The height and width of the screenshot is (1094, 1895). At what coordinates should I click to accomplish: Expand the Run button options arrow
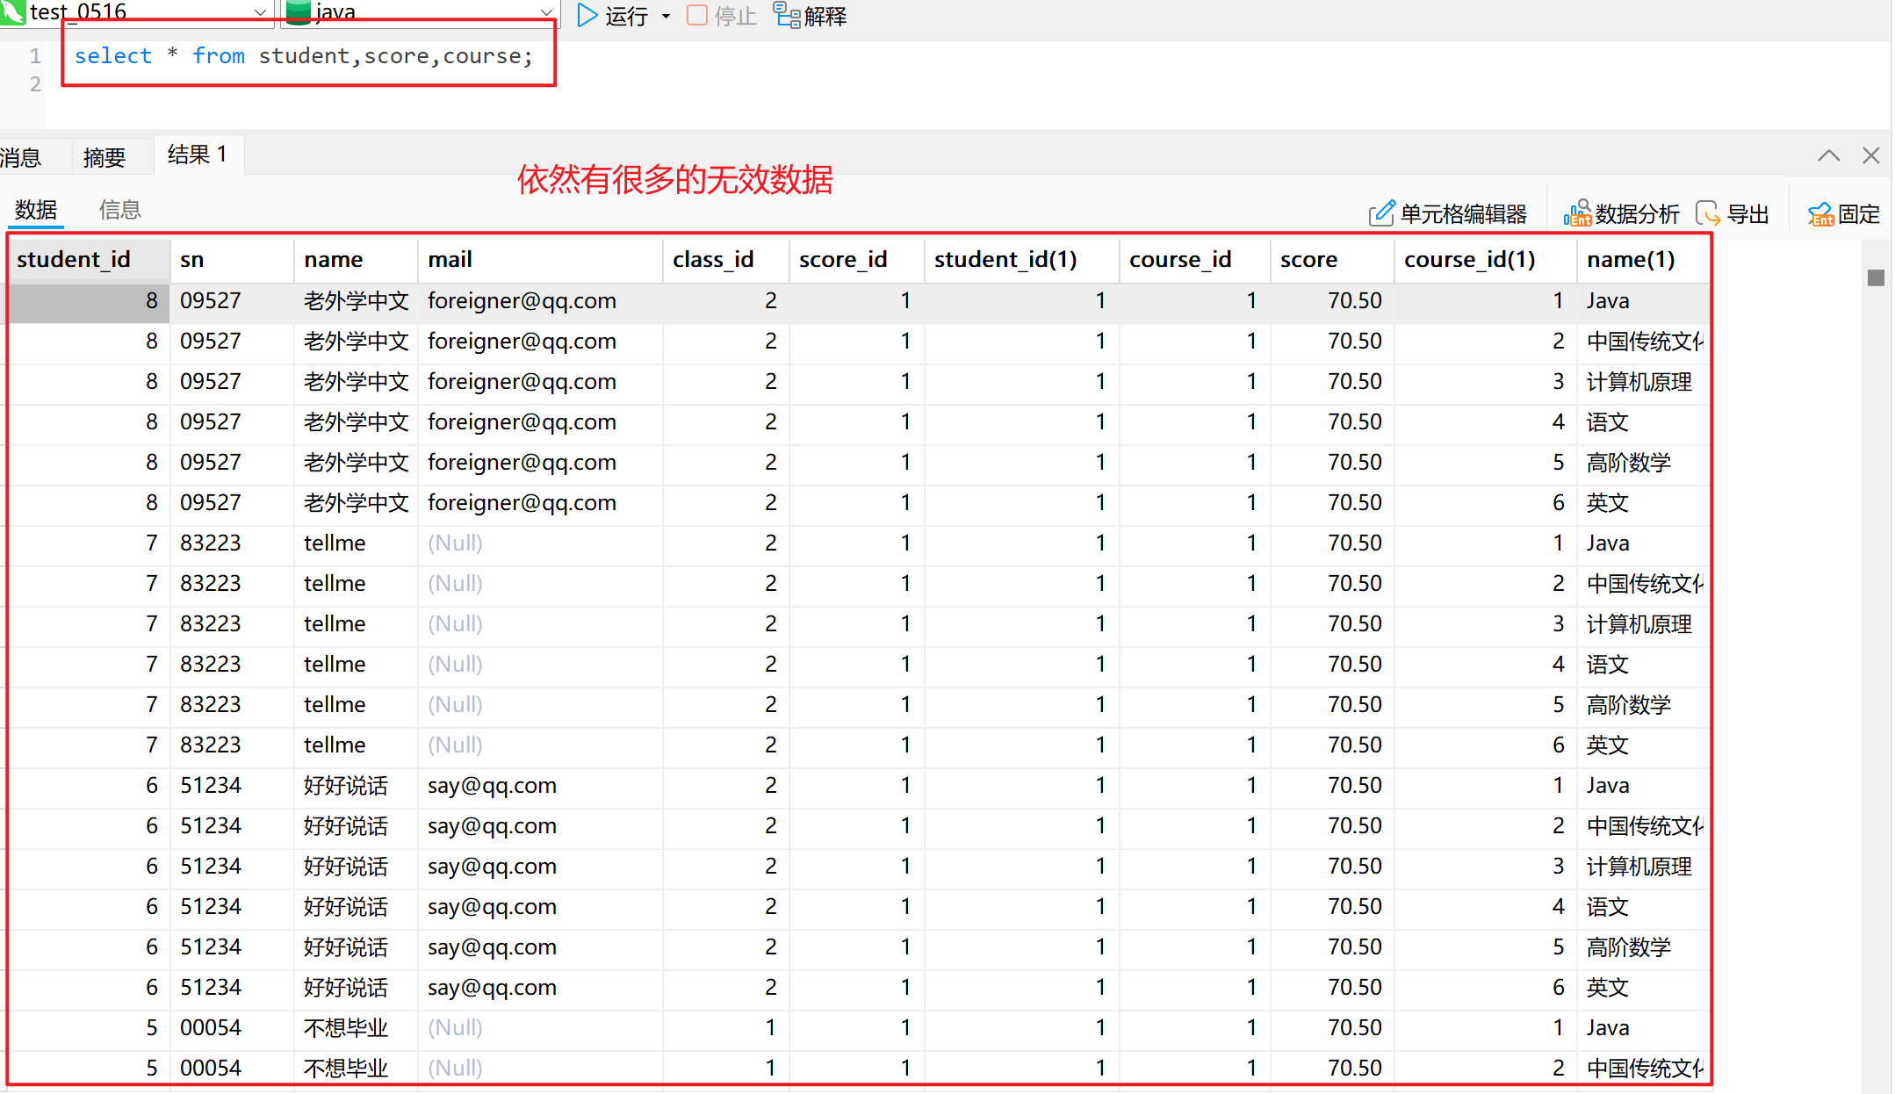[666, 16]
